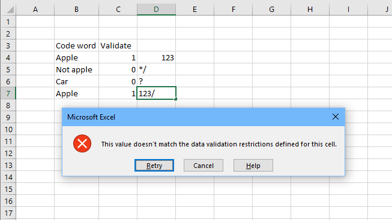The image size is (392, 220).
Task: Select row 1 header
Action: 8,22
